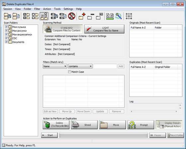
Task: Open the Session menu
Action: (8, 9)
